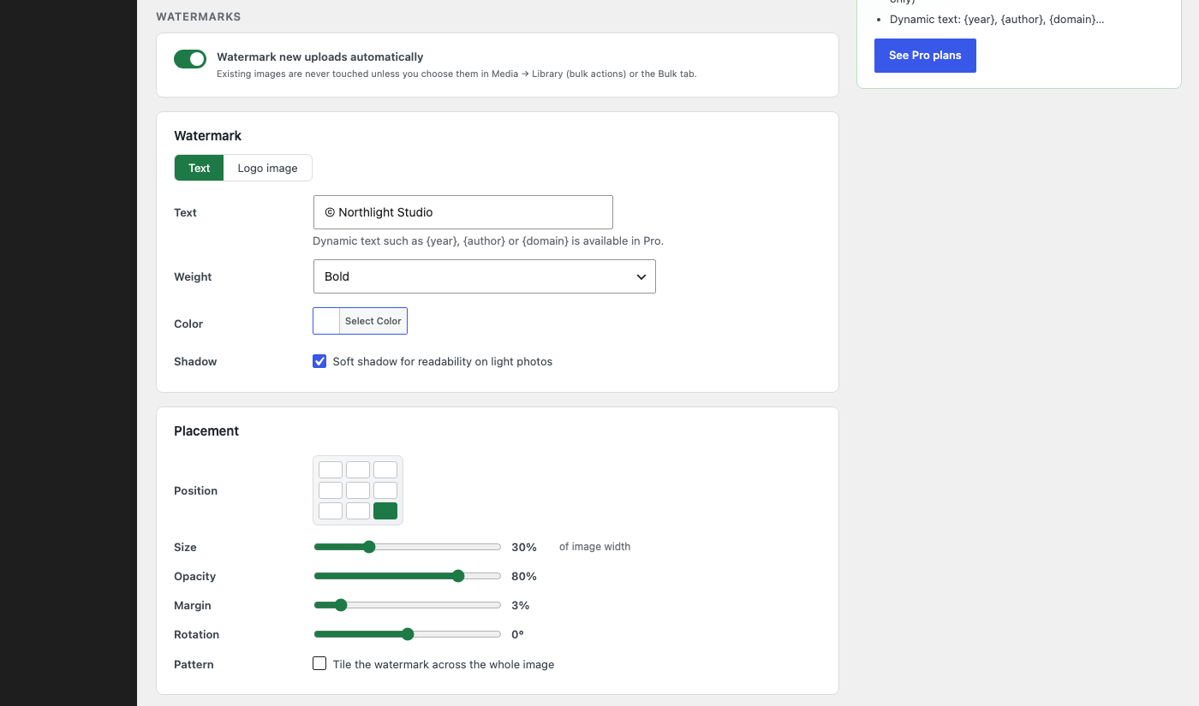Image resolution: width=1199 pixels, height=706 pixels.
Task: Click the 3% margin value
Action: click(521, 605)
